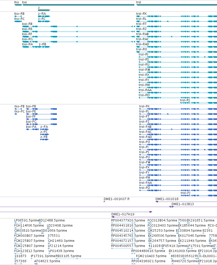Select EST RE03105.5prime
Image resolution: width=217 pixels, height=265 pixels.
(x=68, y=256)
